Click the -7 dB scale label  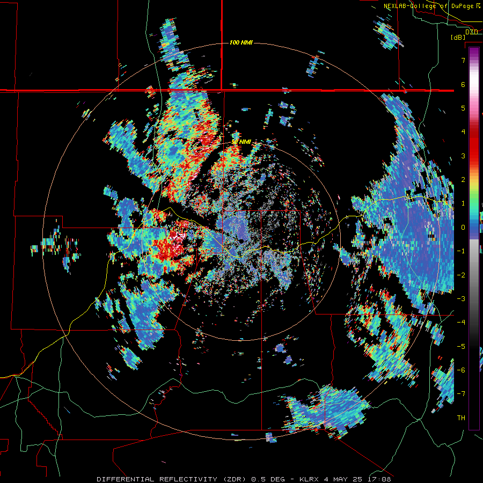[x=461, y=394]
